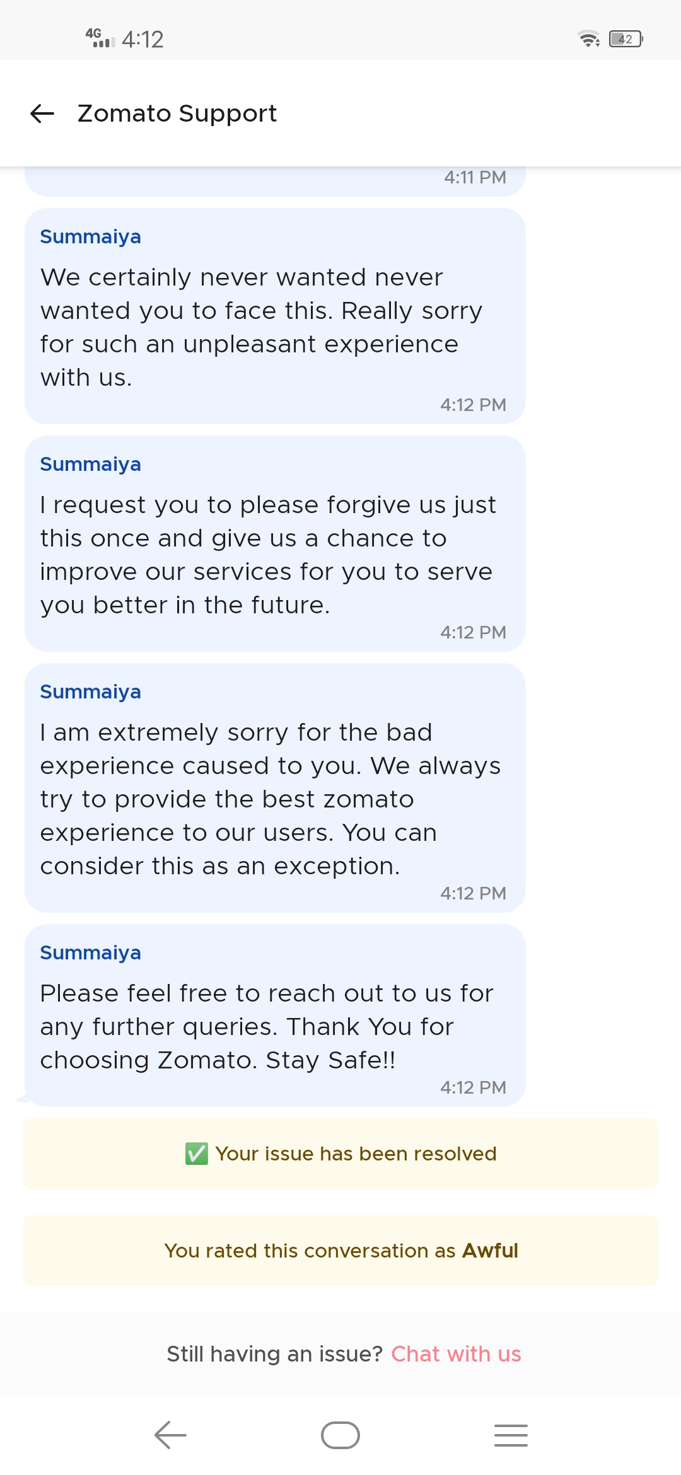Tap the 4:11 PM partially visible message
The width and height of the screenshot is (681, 1475).
coord(275,180)
